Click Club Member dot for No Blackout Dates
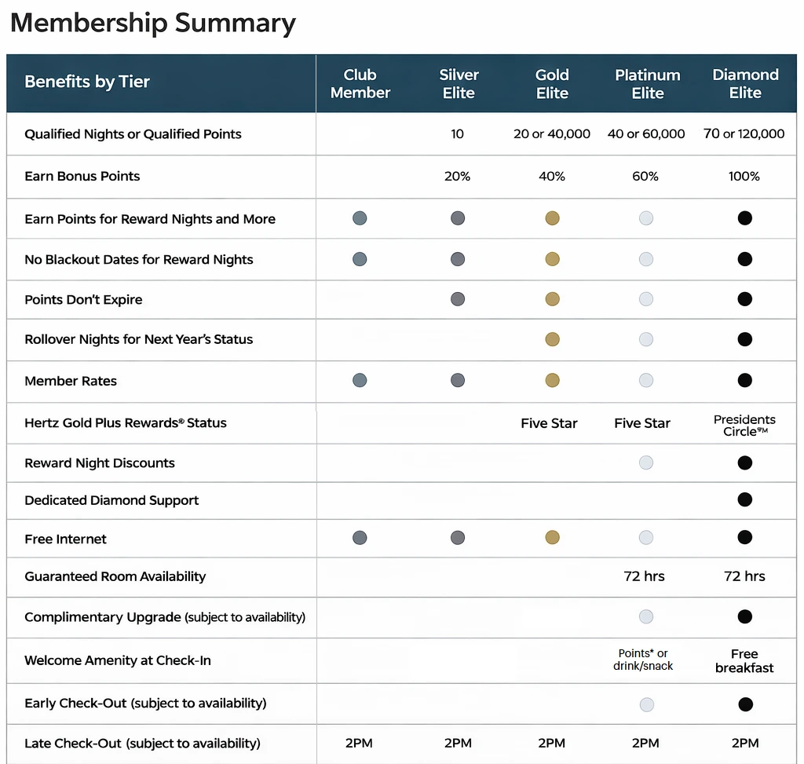The height and width of the screenshot is (764, 804). [360, 258]
